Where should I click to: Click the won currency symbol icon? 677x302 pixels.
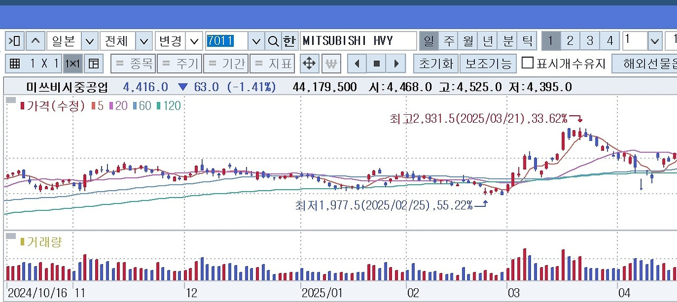[331, 64]
